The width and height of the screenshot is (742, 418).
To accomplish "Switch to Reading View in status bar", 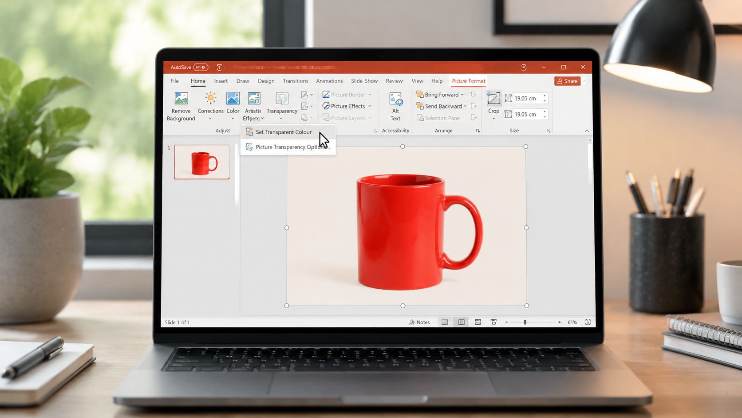I will tap(478, 322).
